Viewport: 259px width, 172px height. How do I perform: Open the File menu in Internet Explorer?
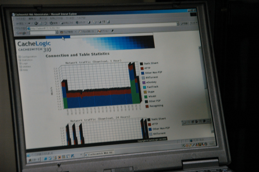(x=20, y=19)
